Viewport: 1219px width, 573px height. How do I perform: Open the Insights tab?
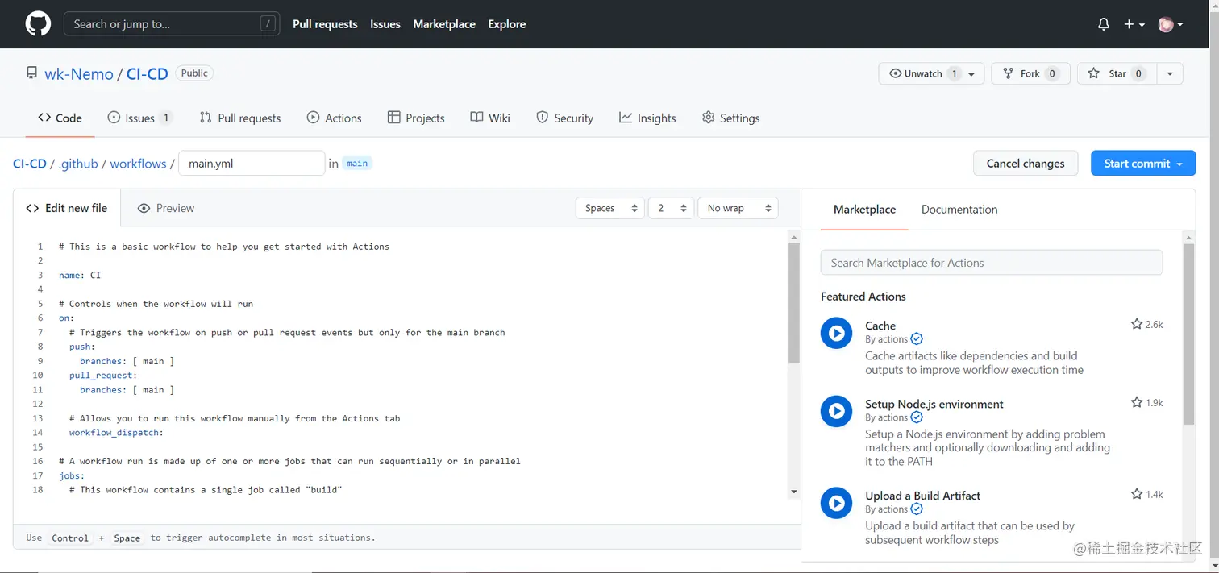pos(647,118)
